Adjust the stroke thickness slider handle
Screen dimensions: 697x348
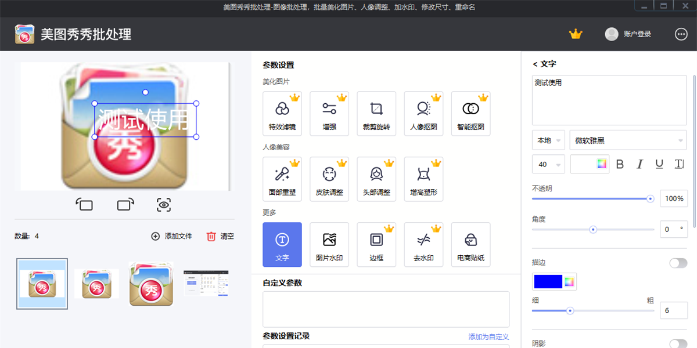[570, 311]
